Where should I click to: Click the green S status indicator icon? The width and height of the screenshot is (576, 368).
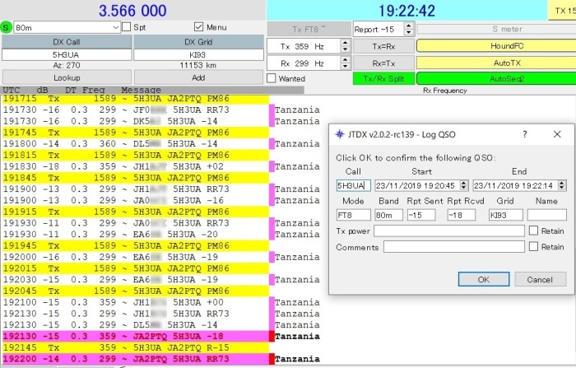coord(7,27)
